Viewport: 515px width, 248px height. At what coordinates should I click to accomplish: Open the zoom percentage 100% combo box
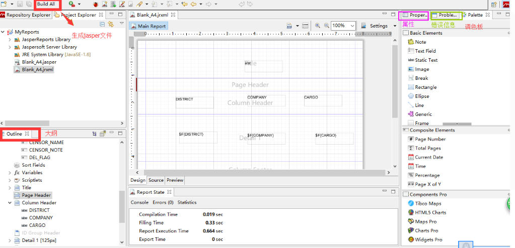(x=344, y=26)
